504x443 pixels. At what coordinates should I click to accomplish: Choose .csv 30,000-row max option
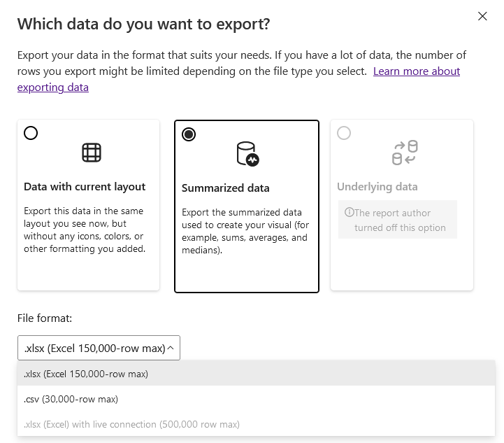pyautogui.click(x=71, y=399)
